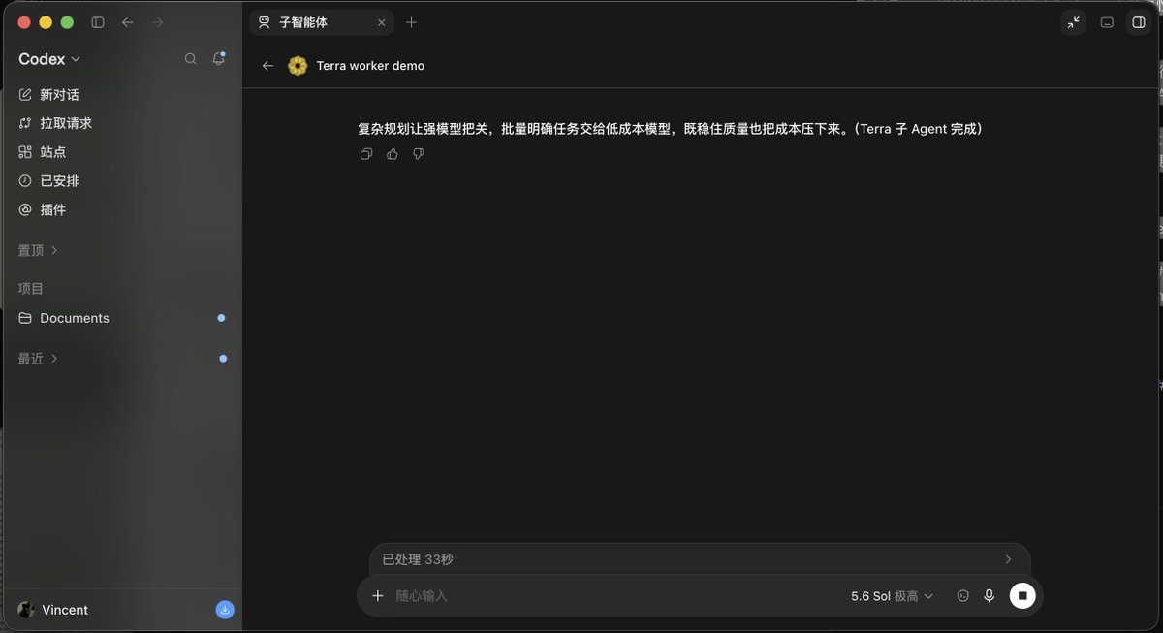Toggle the bottom panel icon
This screenshot has width=1163, height=633.
(x=1107, y=22)
